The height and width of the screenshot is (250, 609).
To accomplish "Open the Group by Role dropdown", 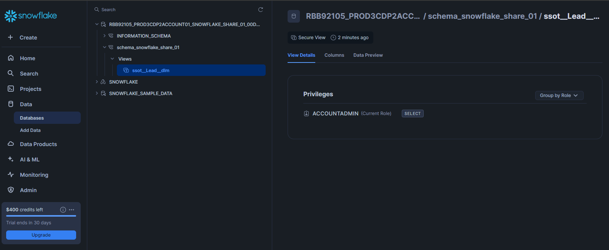I will click(x=559, y=95).
